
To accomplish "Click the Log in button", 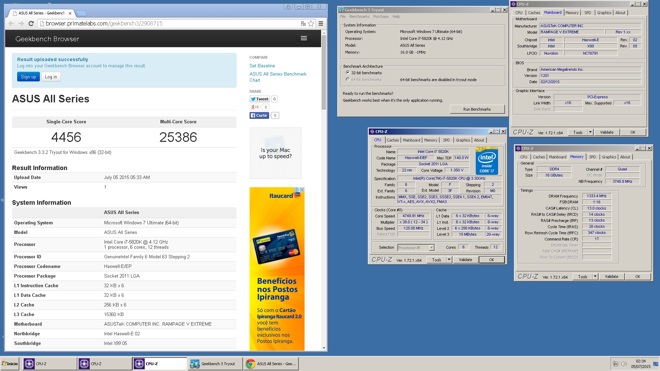I will [x=51, y=77].
